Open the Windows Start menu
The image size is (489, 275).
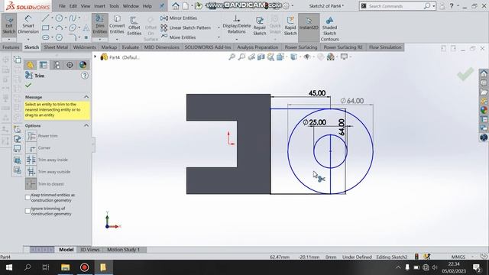pyautogui.click(x=9, y=267)
